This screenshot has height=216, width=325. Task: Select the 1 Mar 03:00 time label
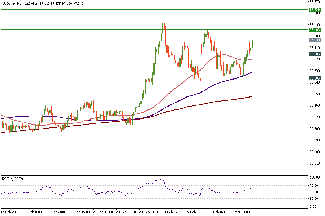242,212
